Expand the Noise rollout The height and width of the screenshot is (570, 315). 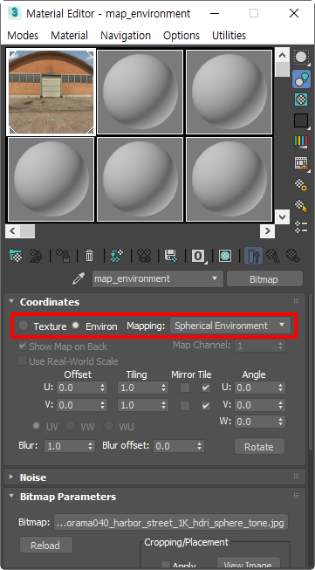coord(11,477)
